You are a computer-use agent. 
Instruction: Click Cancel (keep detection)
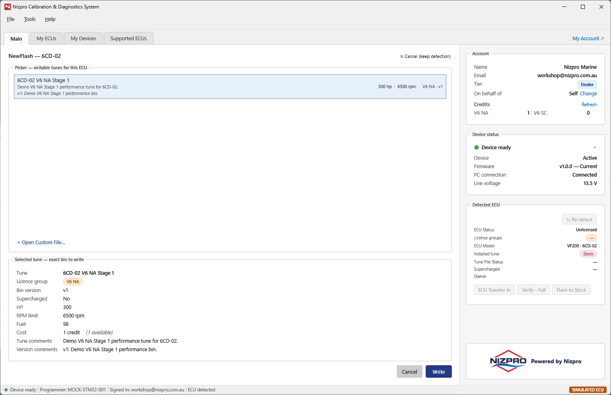click(425, 56)
